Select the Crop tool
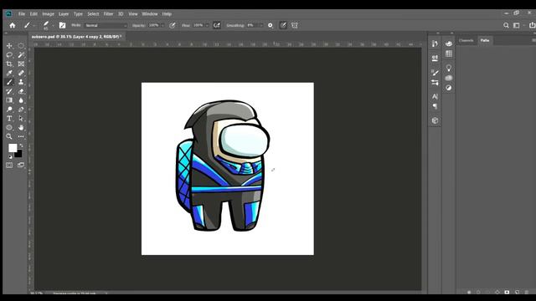Viewport: 536px width, 301px height. coord(9,64)
